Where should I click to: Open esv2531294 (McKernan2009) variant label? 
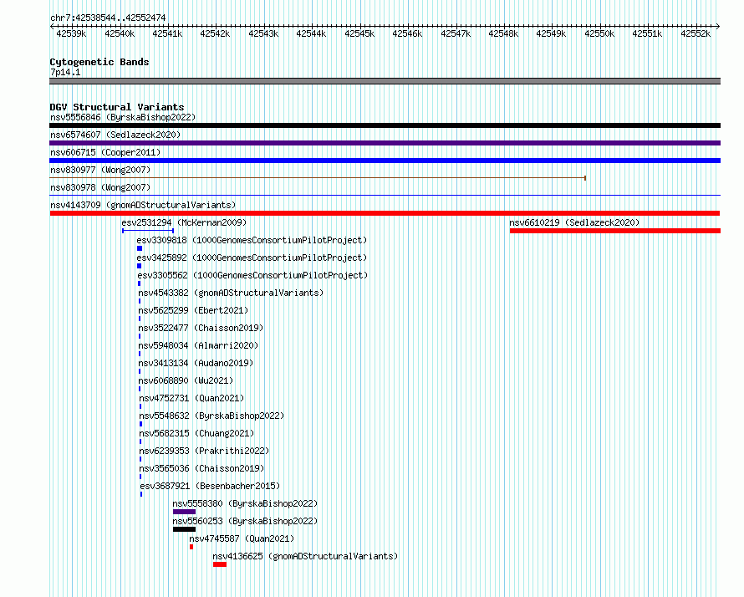184,222
